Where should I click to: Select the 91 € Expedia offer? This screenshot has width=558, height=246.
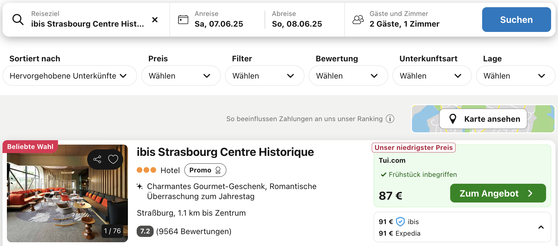[399, 233]
